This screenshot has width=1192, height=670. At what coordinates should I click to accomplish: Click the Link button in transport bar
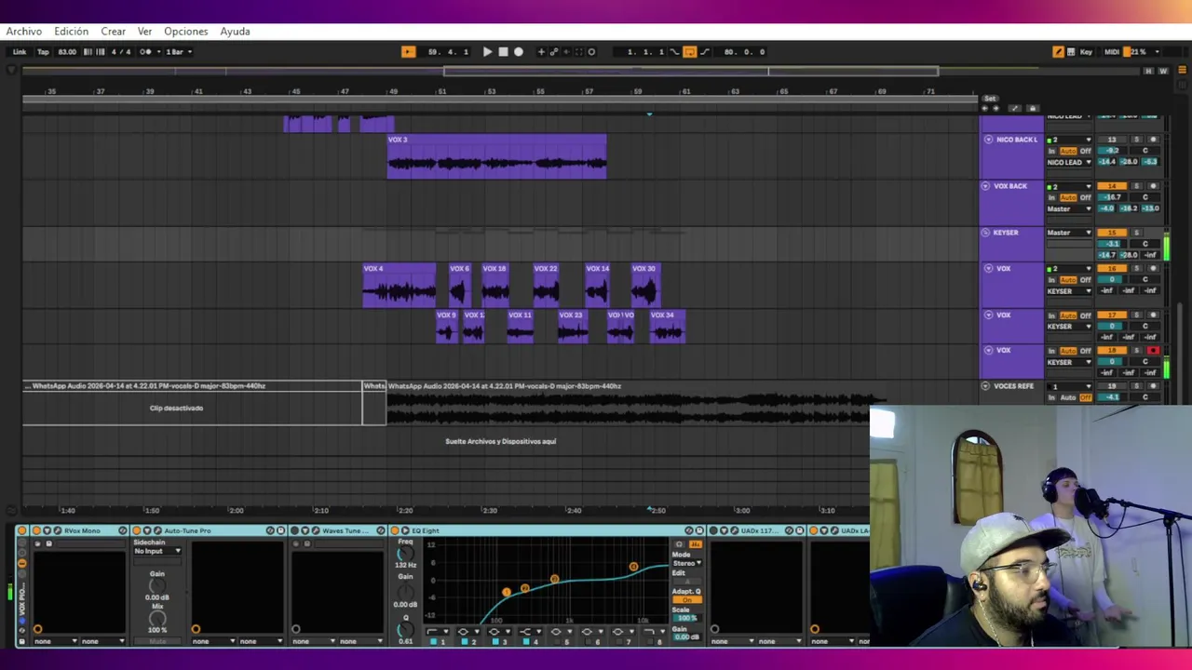20,52
